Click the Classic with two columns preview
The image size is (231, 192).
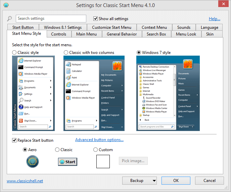point(94,93)
